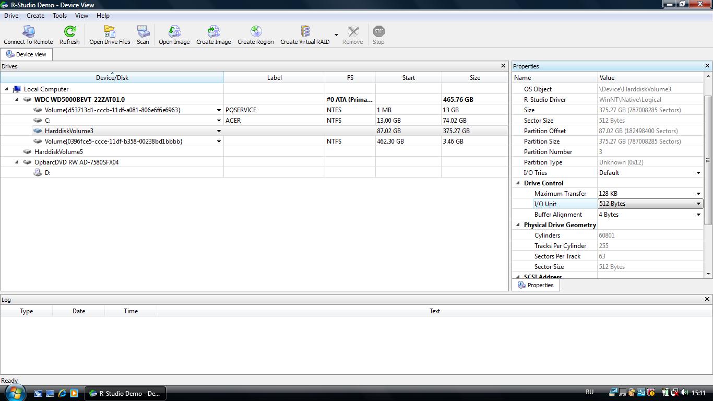
Task: Open dropdown arrow for PQSERVICE volume row
Action: click(x=219, y=110)
